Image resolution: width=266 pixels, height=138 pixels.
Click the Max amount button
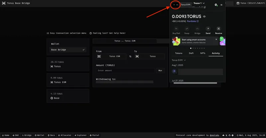coord(160,71)
